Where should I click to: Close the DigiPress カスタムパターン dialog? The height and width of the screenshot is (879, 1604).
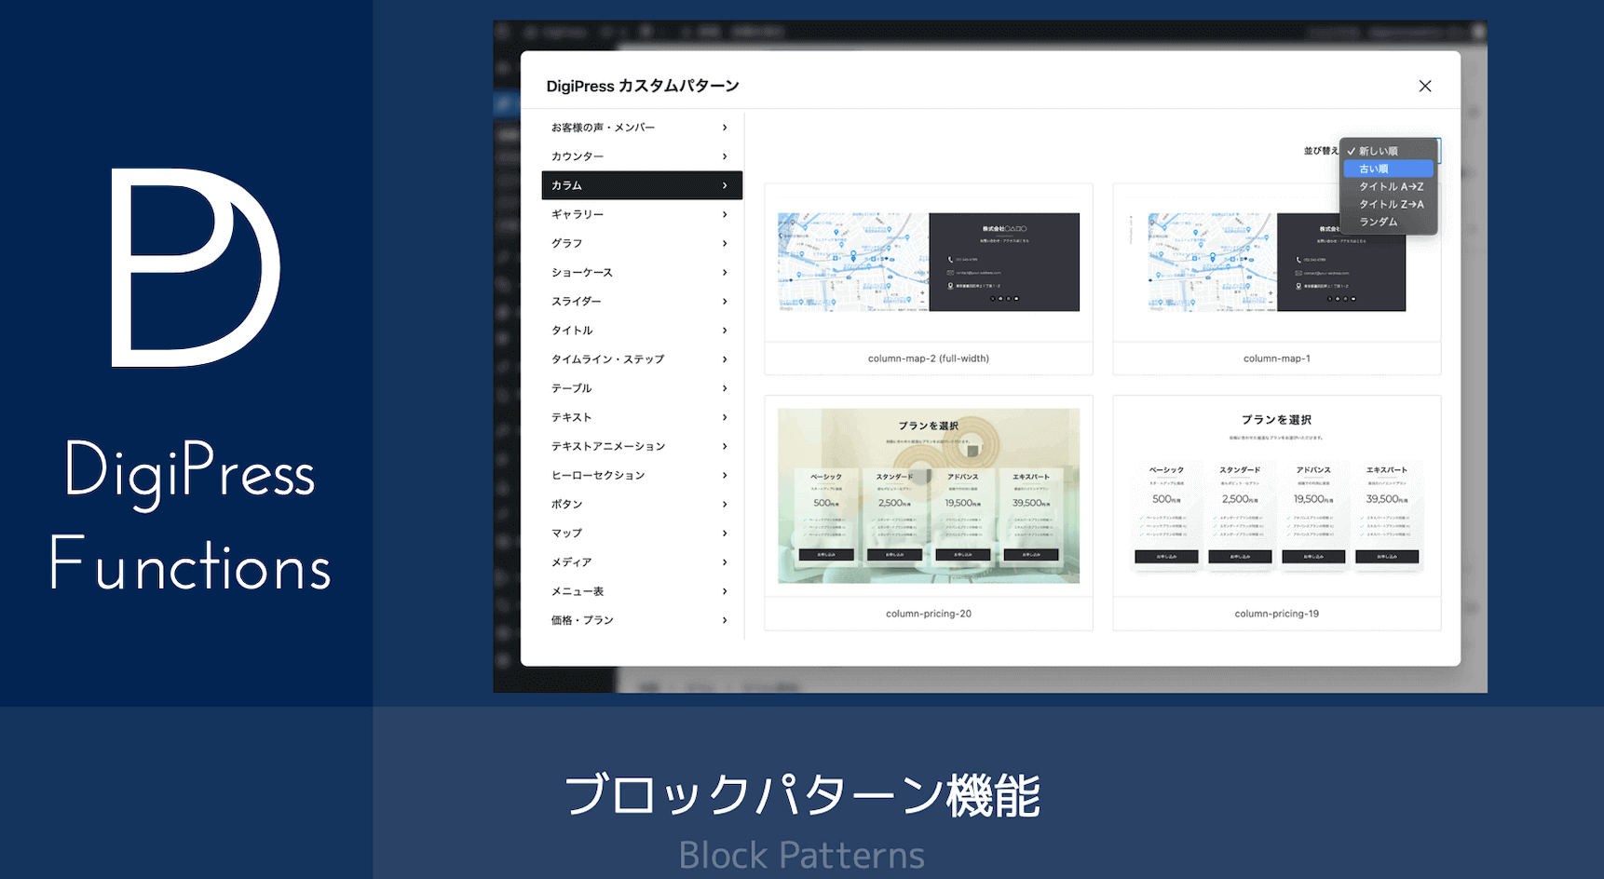tap(1424, 86)
